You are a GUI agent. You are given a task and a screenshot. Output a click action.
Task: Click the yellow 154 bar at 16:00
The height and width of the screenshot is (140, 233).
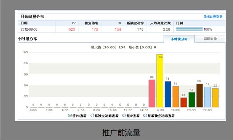[x=160, y=81]
